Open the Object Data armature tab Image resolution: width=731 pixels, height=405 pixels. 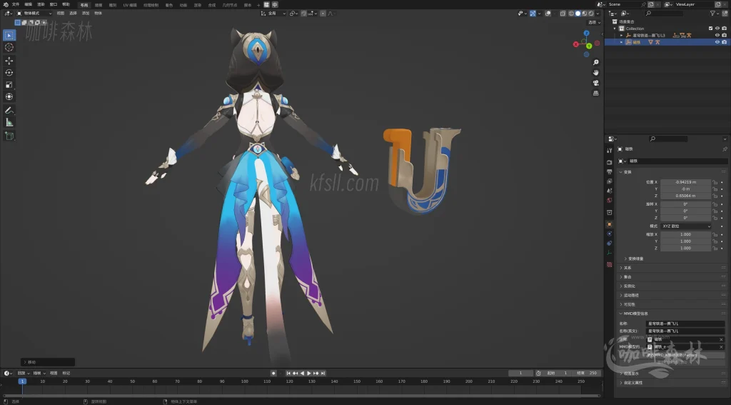[610, 252]
